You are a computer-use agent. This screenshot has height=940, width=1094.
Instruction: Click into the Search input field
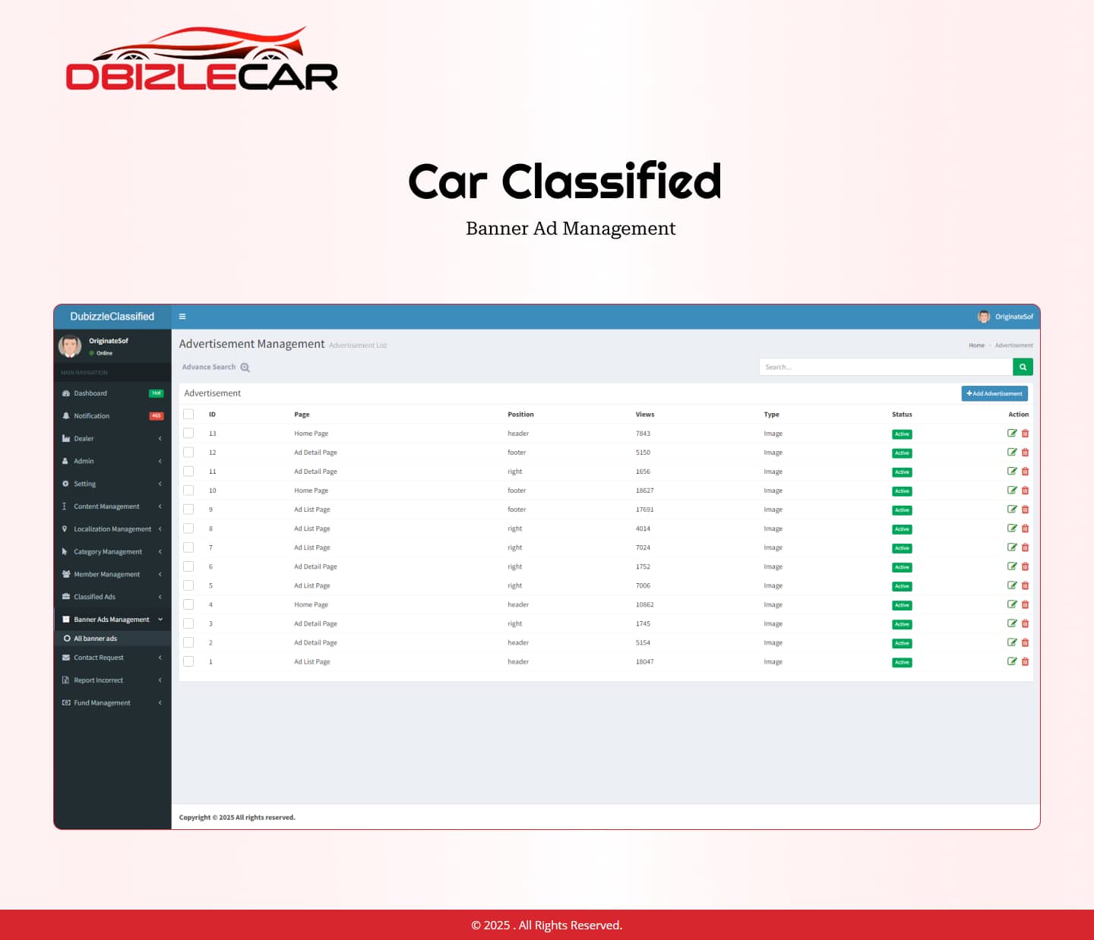pos(886,367)
